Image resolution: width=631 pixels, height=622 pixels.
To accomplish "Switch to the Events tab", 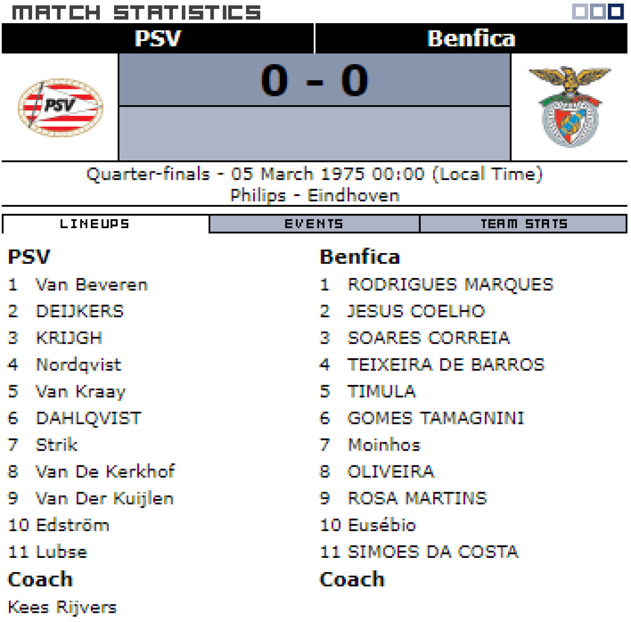I will (x=314, y=224).
